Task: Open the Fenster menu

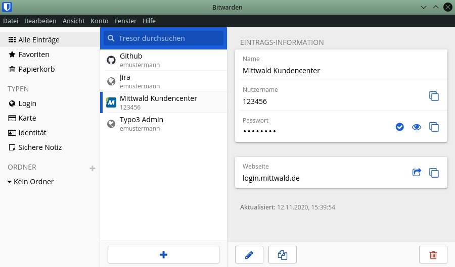Action: (125, 21)
